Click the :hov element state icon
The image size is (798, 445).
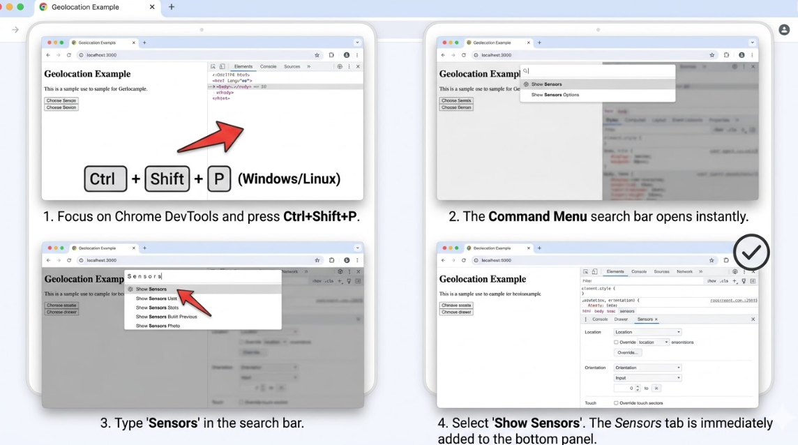tap(710, 281)
